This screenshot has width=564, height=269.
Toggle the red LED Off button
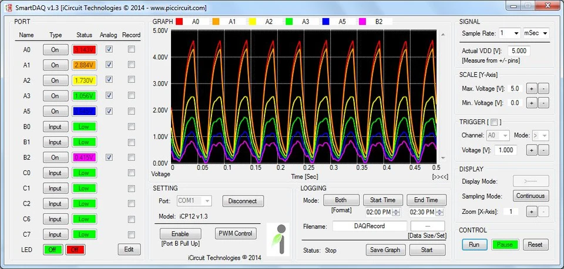click(x=75, y=250)
